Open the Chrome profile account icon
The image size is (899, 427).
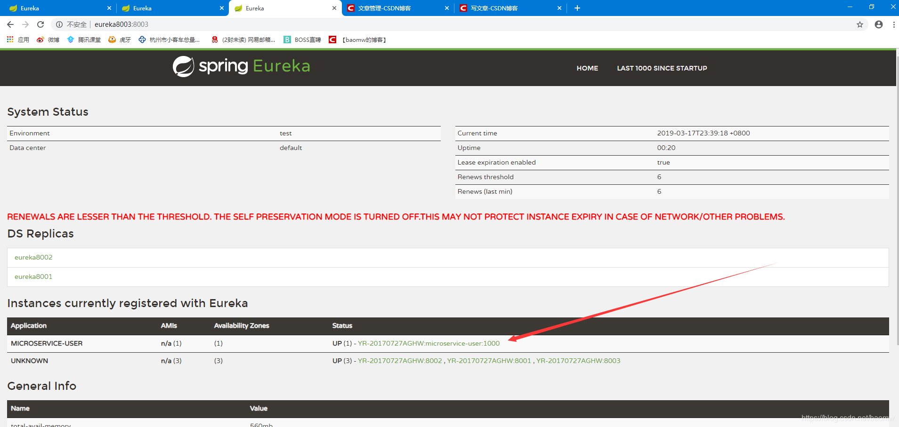879,24
